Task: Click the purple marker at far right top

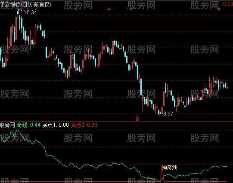Action: pos(219,9)
